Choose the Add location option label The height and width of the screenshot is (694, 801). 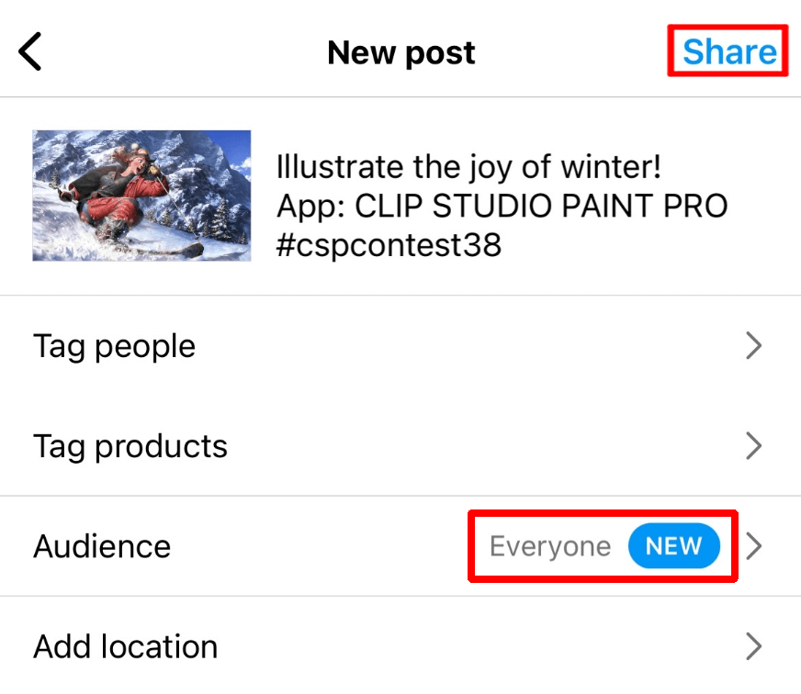tap(126, 646)
